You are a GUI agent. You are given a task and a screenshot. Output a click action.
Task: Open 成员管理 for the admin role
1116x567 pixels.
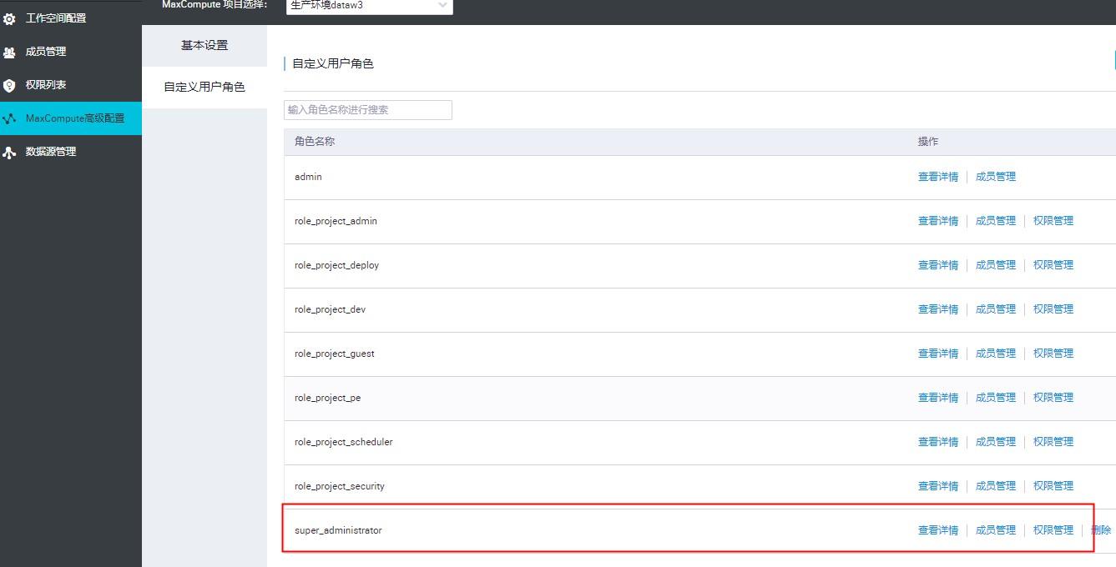pos(995,176)
